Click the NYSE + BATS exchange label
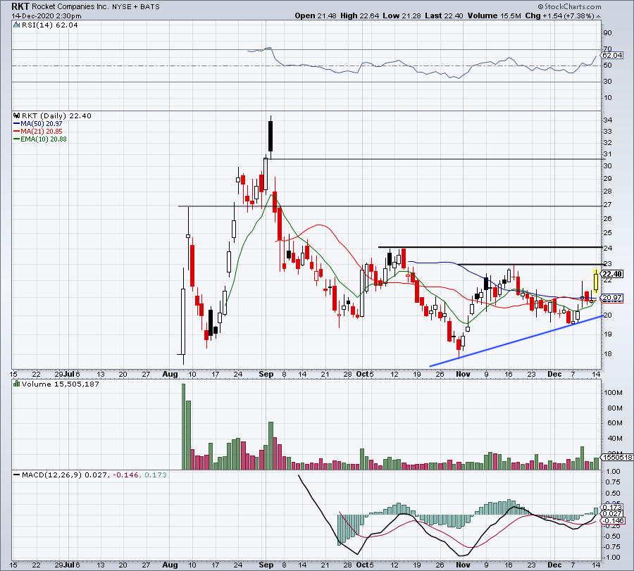The height and width of the screenshot is (571, 634). pyautogui.click(x=136, y=7)
